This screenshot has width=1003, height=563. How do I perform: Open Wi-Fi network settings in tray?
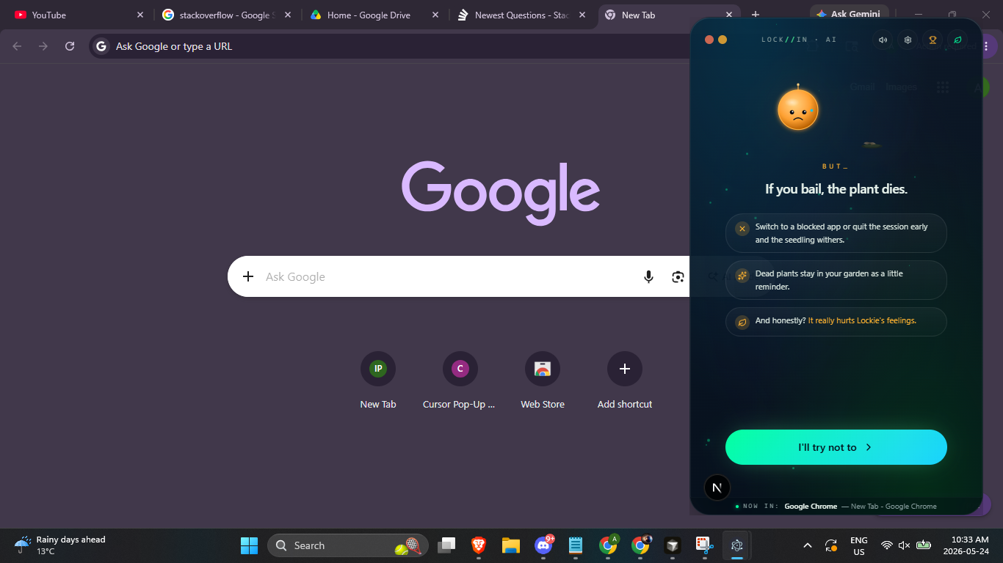click(886, 545)
